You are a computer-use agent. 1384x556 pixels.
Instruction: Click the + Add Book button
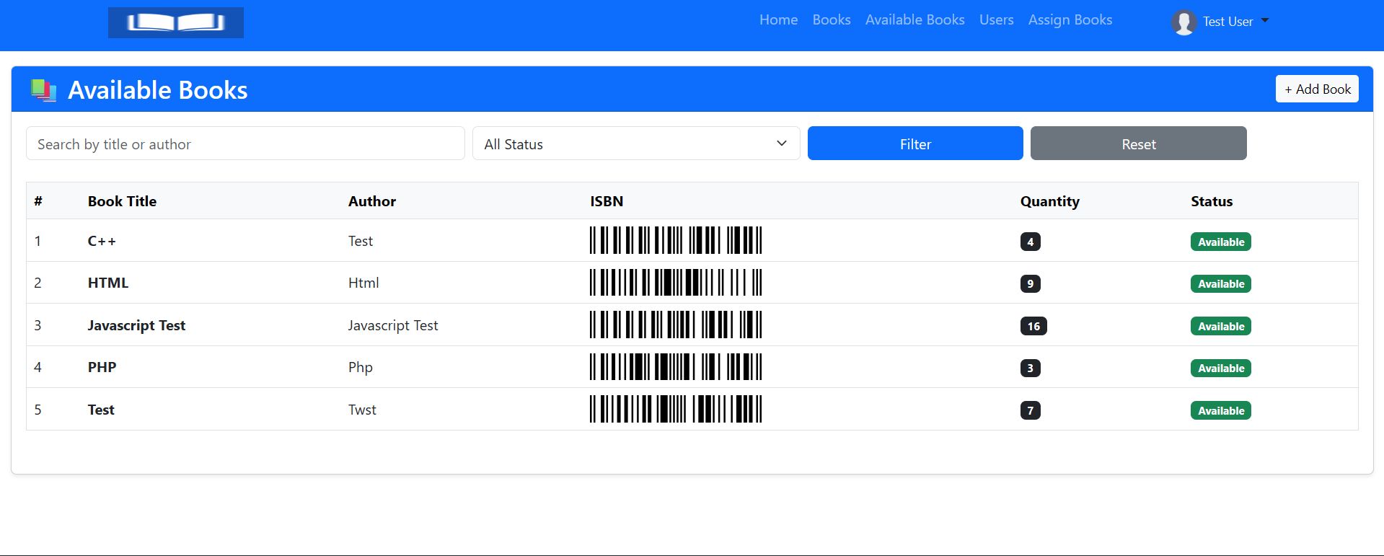click(x=1317, y=89)
